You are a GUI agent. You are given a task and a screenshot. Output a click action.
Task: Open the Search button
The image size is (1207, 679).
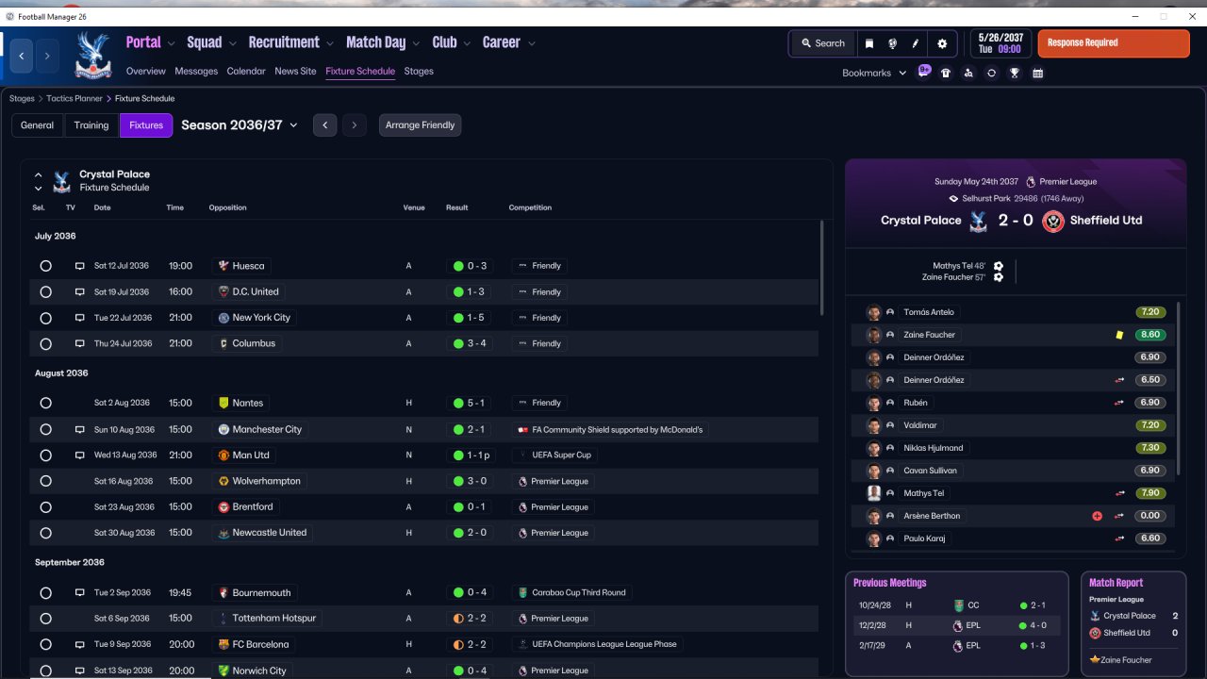click(823, 43)
